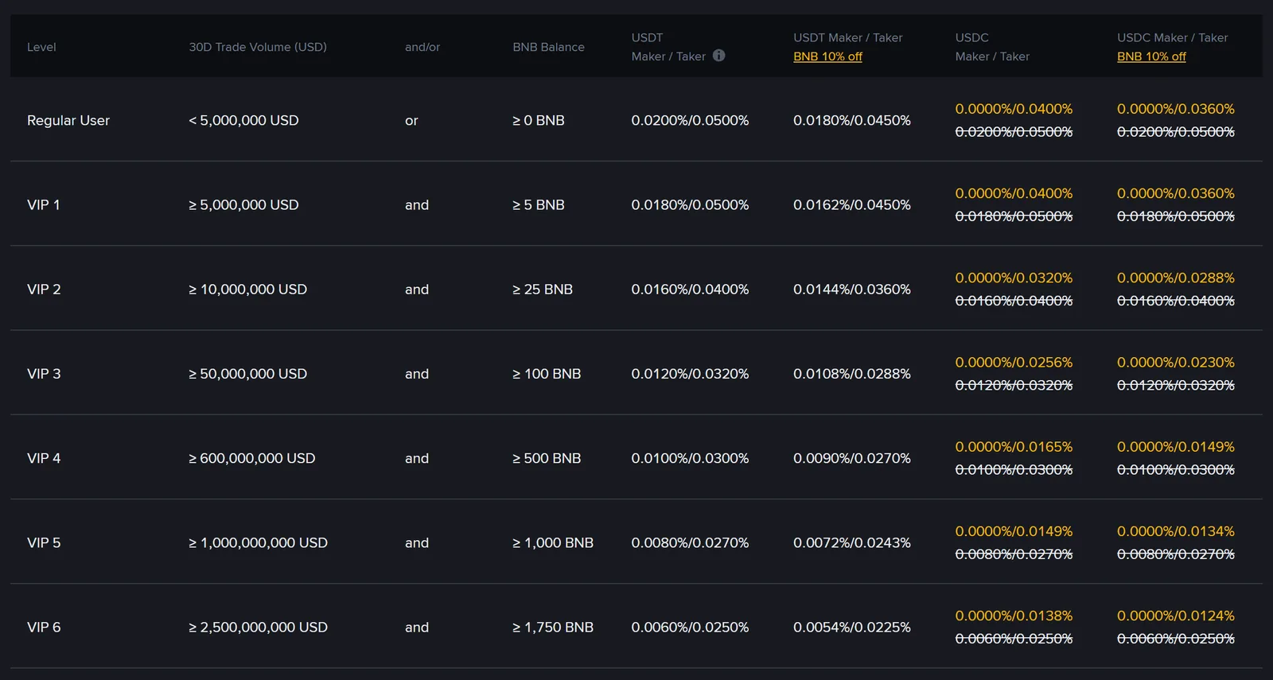
Task: Click the 0.0162%/0.0450% discounted USDT fee
Action: pos(852,204)
